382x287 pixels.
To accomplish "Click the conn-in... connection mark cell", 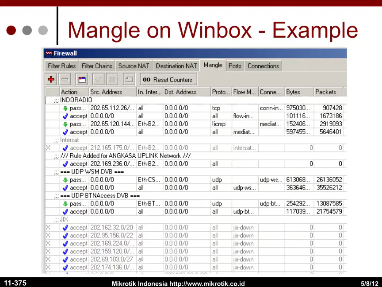I will 271,108.
